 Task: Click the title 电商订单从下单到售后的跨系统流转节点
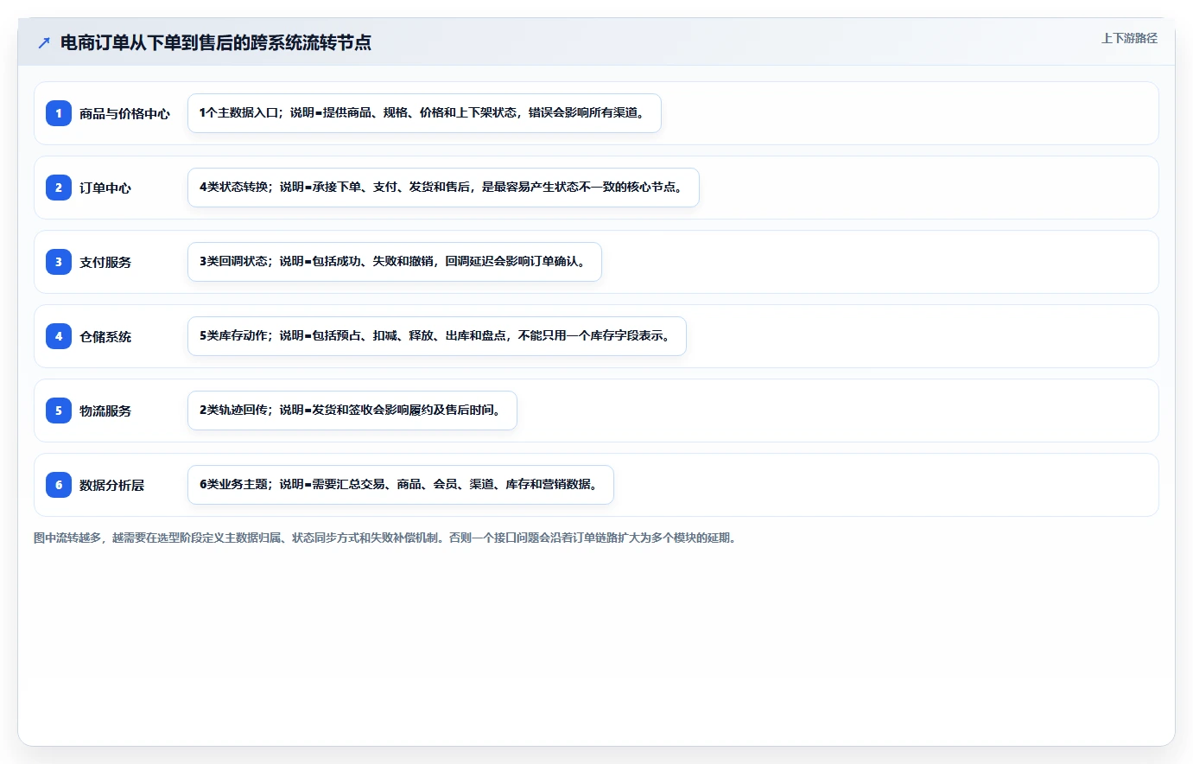[x=216, y=42]
